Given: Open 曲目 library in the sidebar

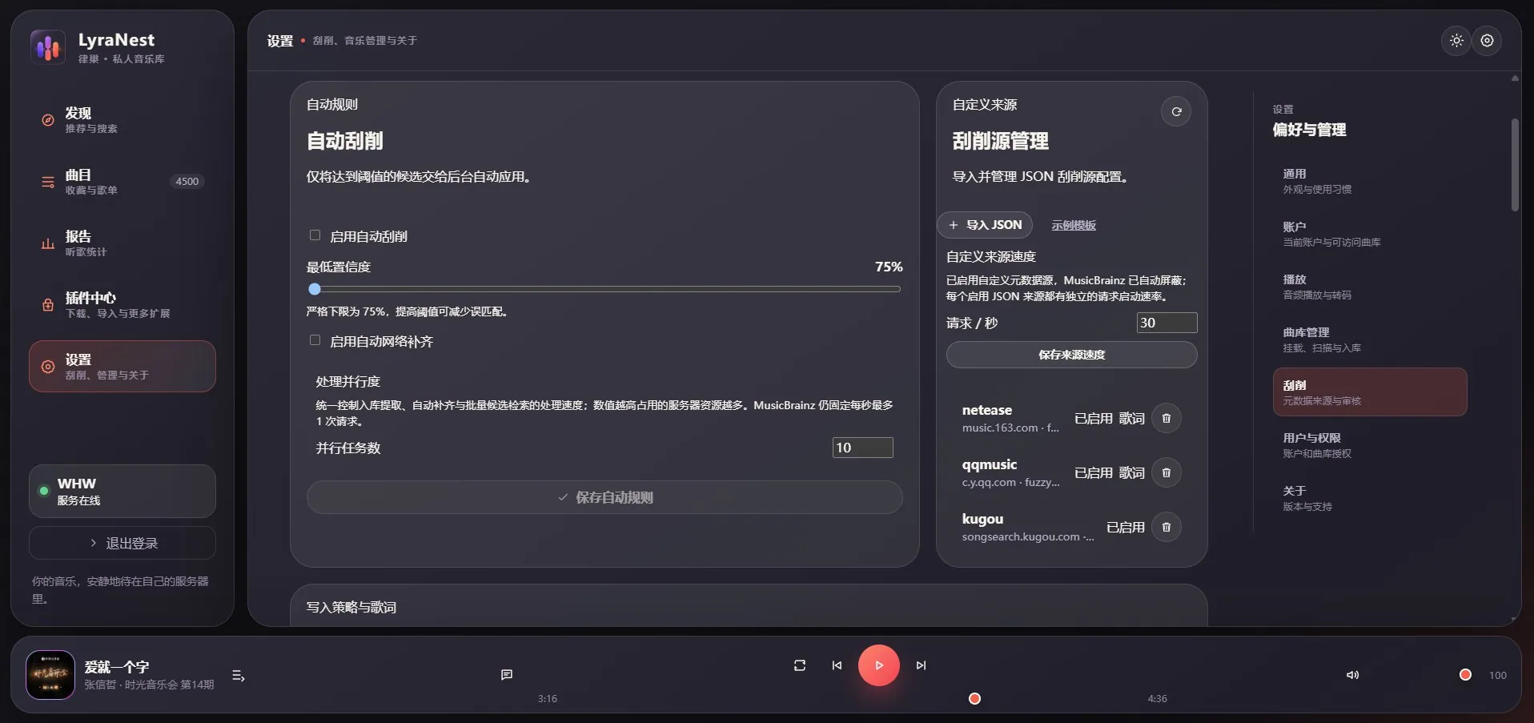Looking at the screenshot, I should tap(122, 182).
